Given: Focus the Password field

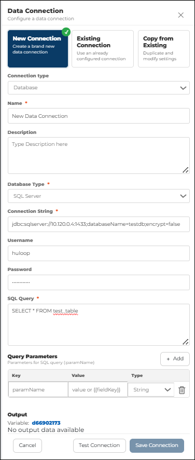Looking at the screenshot, I should 99,282.
